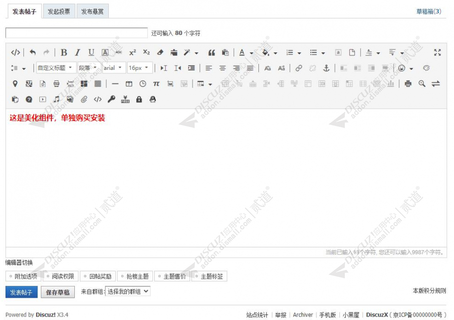Insert the current time
The width and height of the screenshot is (454, 320).
pyautogui.click(x=143, y=84)
